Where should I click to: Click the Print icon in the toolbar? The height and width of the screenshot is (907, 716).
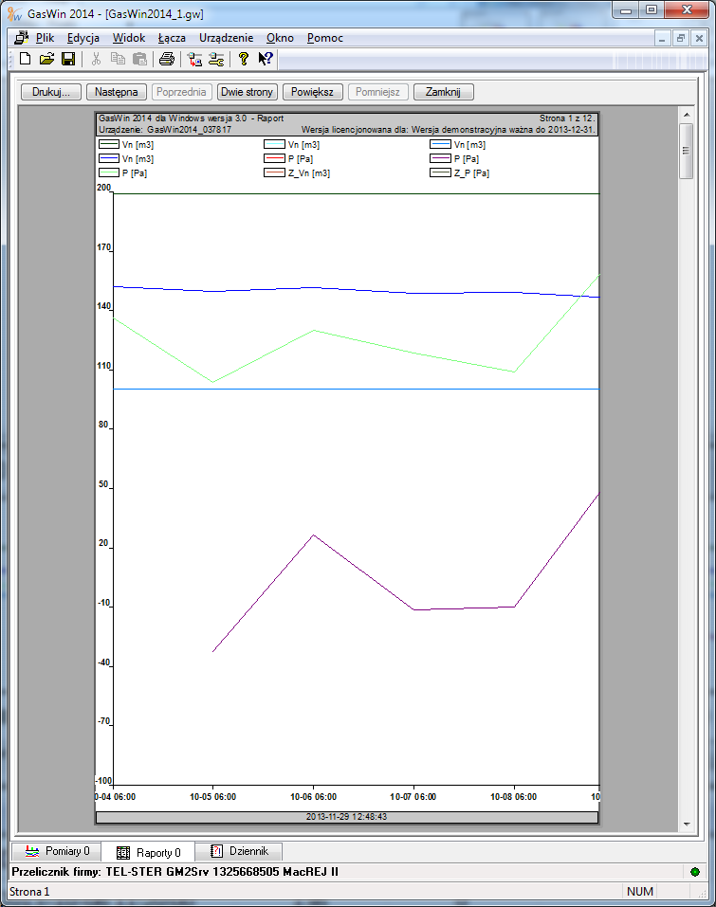click(167, 59)
